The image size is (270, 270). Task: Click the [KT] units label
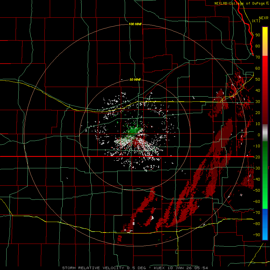pyautogui.click(x=256, y=21)
